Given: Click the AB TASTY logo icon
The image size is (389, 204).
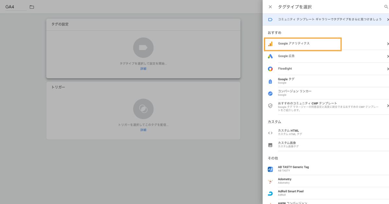Looking at the screenshot, I should click(x=270, y=169).
